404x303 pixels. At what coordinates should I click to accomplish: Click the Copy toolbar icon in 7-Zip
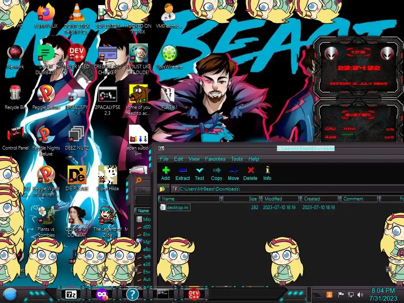tap(217, 174)
